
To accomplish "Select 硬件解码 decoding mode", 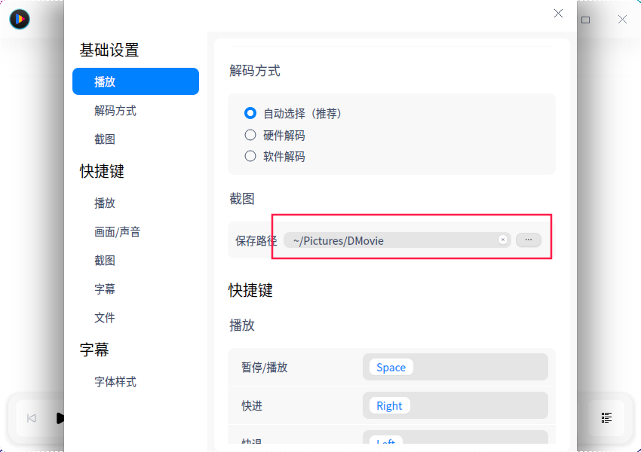I will (250, 135).
